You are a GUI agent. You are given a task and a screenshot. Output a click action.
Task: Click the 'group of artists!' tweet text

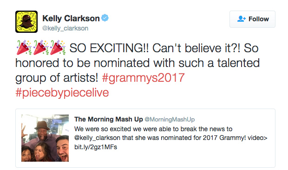click(x=57, y=78)
